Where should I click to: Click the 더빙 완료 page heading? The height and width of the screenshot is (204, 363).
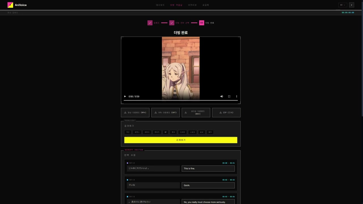(181, 33)
